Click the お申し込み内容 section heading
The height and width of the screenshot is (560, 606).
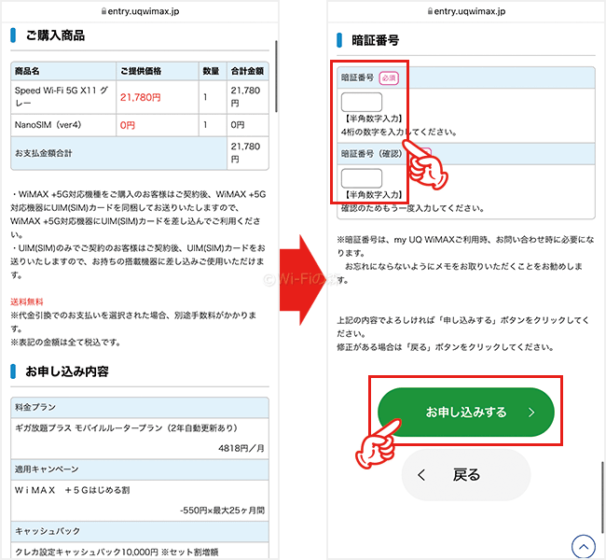(67, 371)
